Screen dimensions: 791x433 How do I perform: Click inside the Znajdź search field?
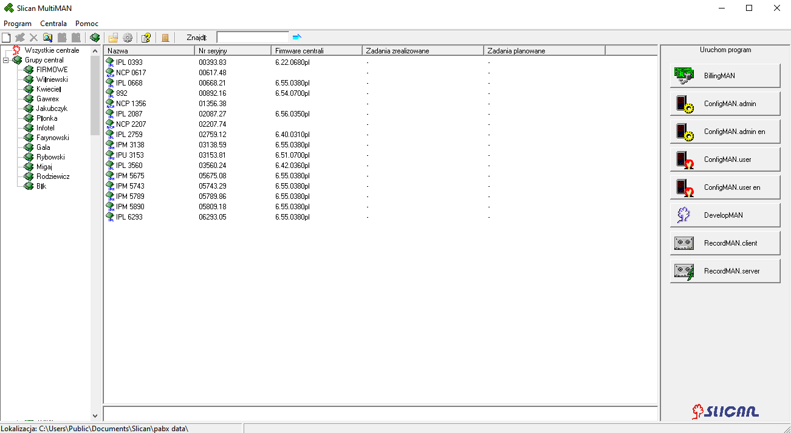[x=253, y=38]
